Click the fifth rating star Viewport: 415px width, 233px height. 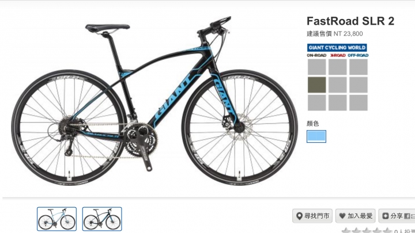coord(387,231)
